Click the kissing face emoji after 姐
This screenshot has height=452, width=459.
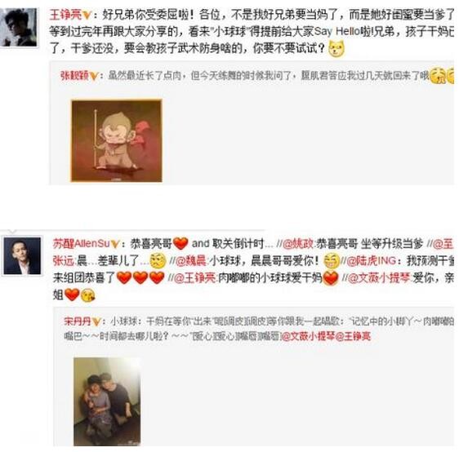pos(88,295)
